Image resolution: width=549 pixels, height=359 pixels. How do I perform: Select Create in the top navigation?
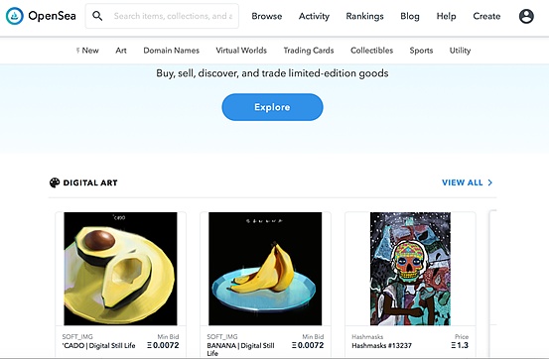click(x=486, y=16)
